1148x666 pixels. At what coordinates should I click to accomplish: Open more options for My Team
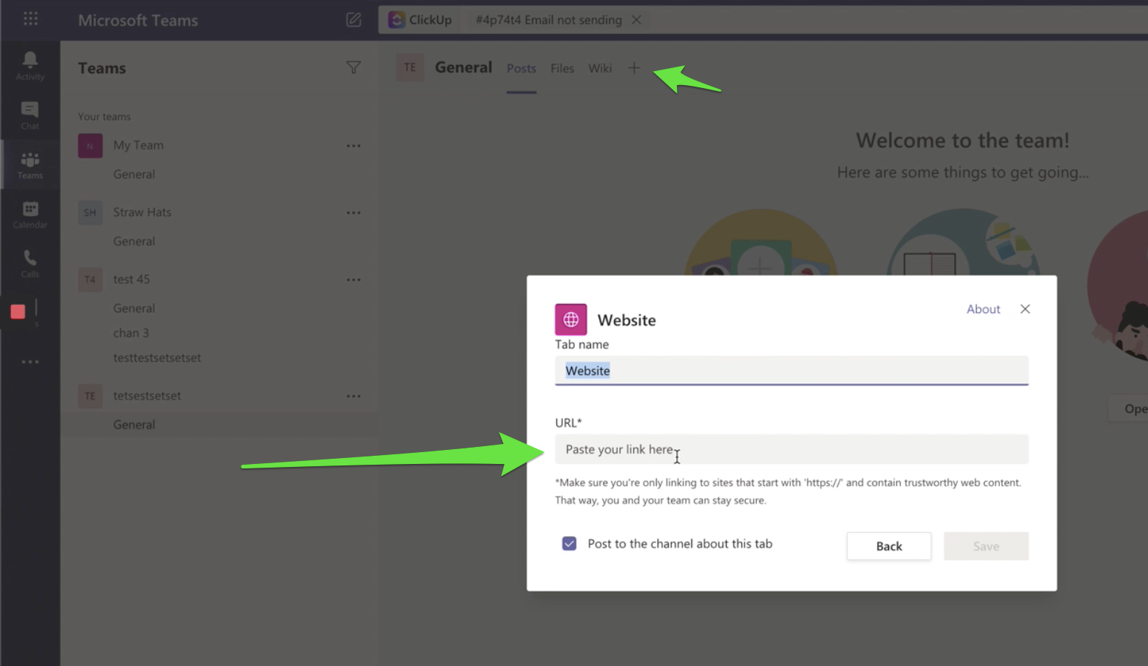click(x=353, y=146)
